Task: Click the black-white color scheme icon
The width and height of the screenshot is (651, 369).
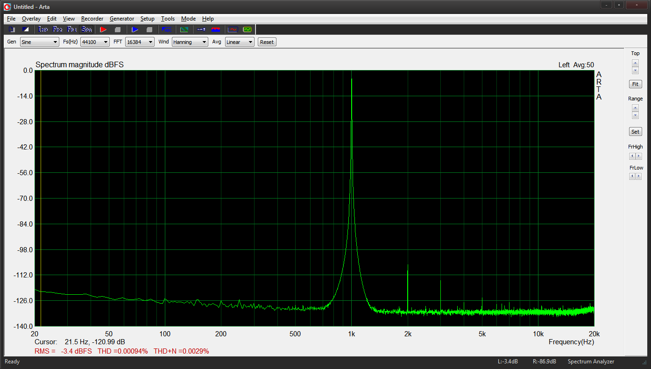Action: pyautogui.click(x=26, y=29)
